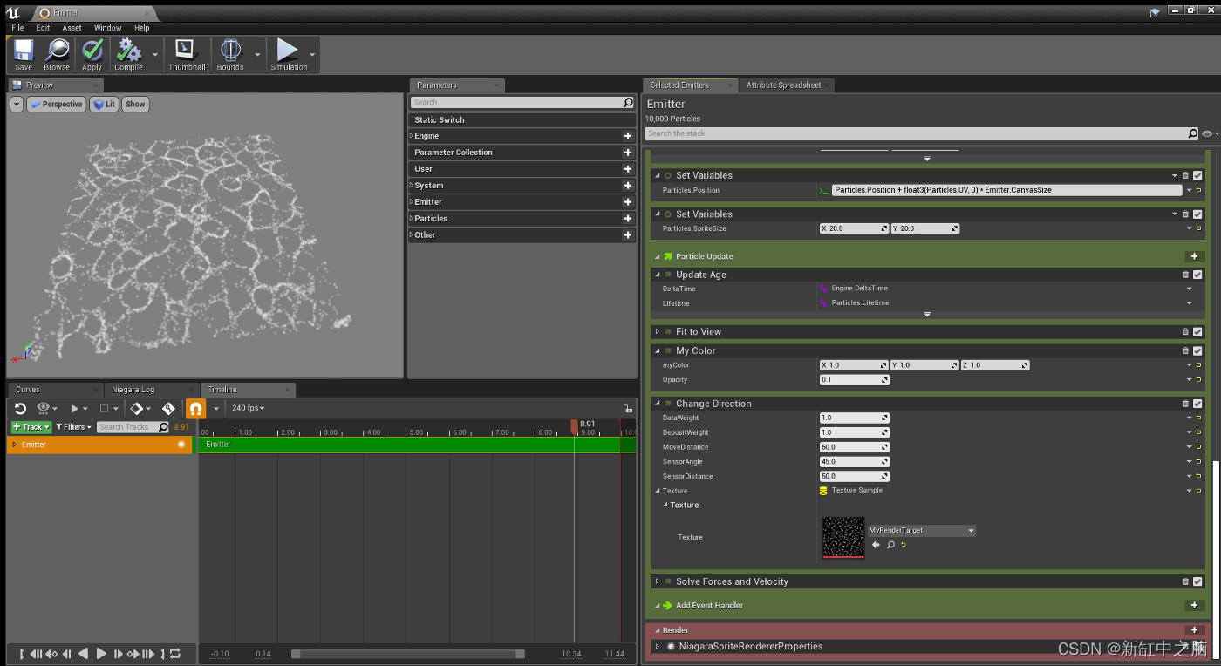Uncheck the Fit to View module
Viewport: 1221px width, 666px height.
pyautogui.click(x=1197, y=331)
